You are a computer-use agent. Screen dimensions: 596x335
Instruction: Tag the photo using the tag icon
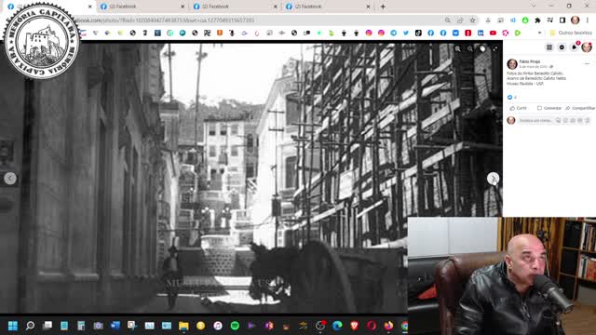(x=482, y=48)
